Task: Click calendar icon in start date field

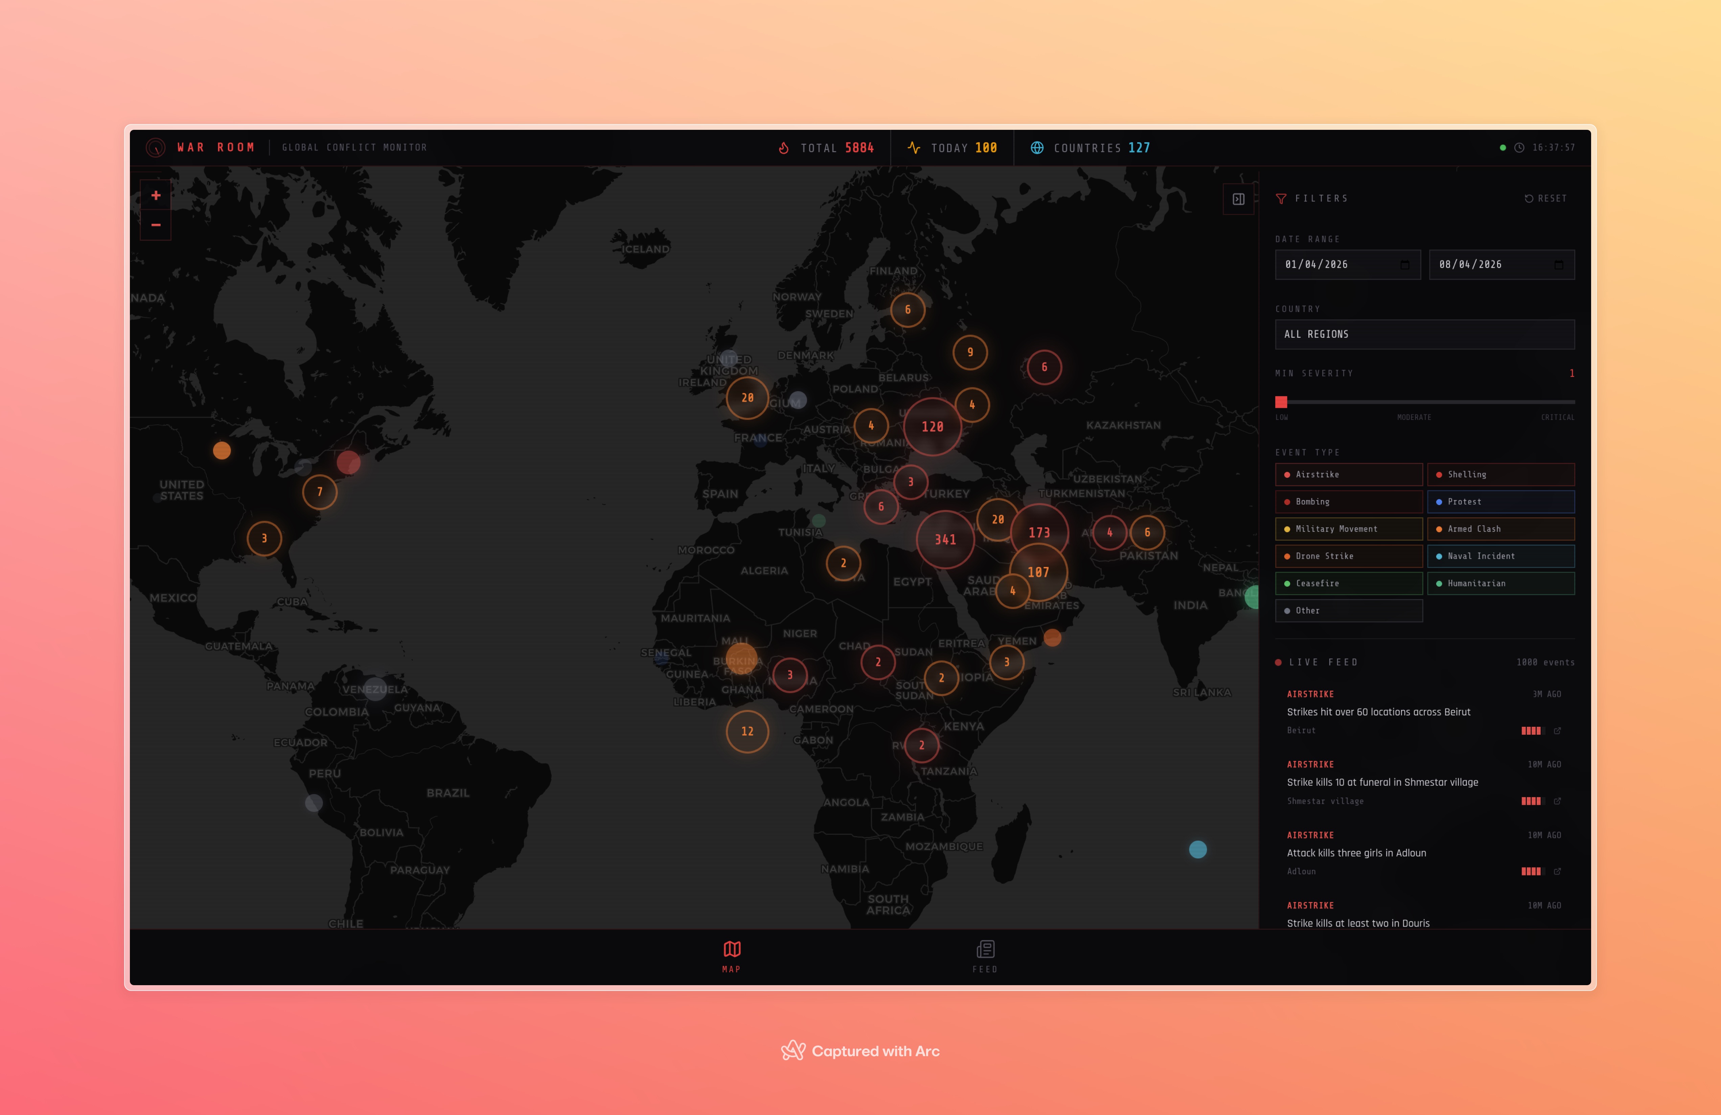Action: 1404,264
